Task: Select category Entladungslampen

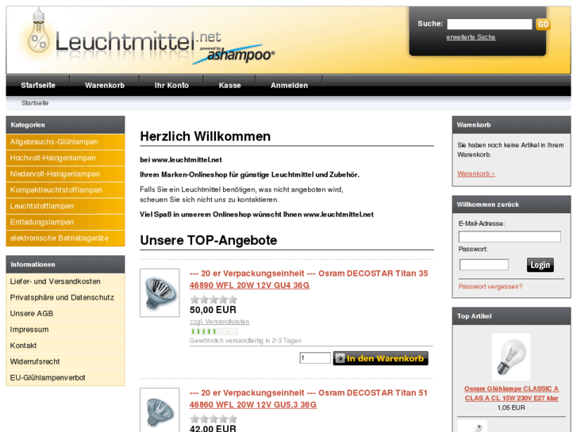Action: 65,222
